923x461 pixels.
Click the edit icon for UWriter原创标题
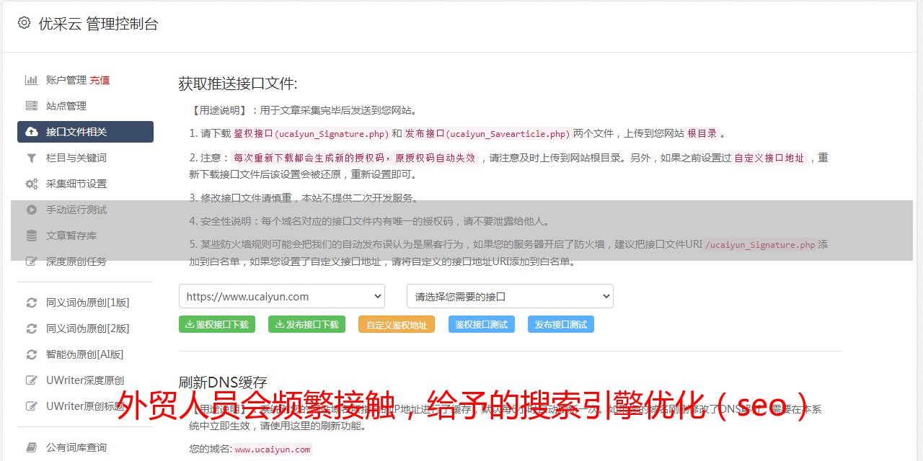pos(32,406)
